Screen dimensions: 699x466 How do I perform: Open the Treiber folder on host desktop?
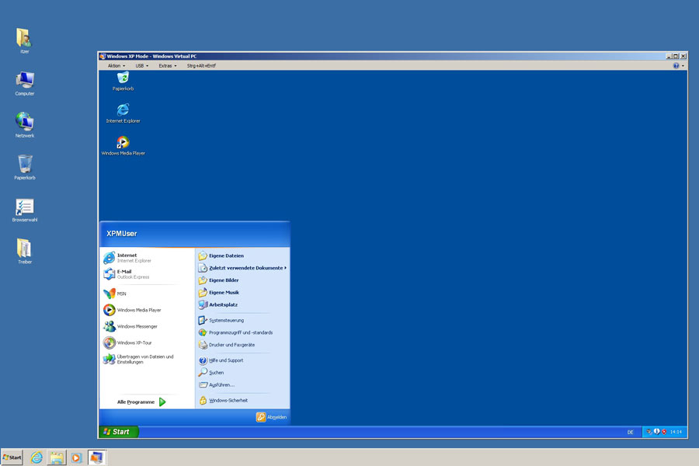pos(25,252)
